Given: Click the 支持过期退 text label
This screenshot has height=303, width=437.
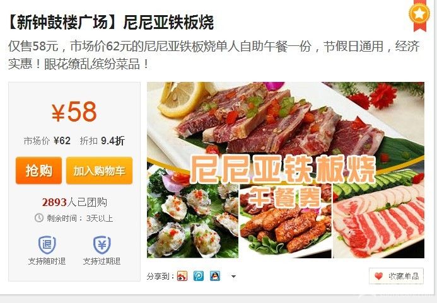Looking at the screenshot, I should [x=102, y=261].
